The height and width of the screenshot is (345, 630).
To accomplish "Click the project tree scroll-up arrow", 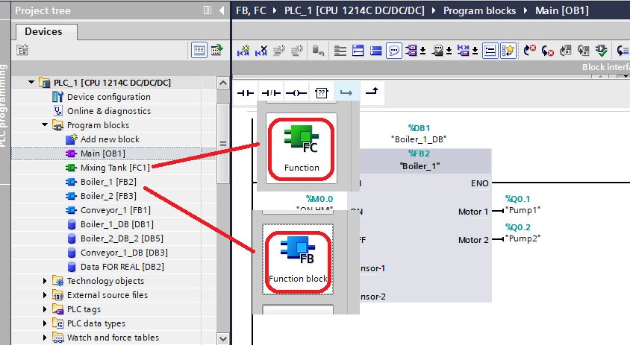I will (223, 83).
